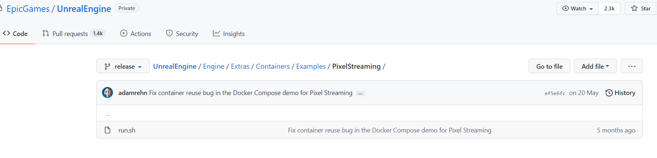Viewport: 657px width, 158px height.
Task: Navigate to Containers in breadcrumb
Action: [x=273, y=66]
